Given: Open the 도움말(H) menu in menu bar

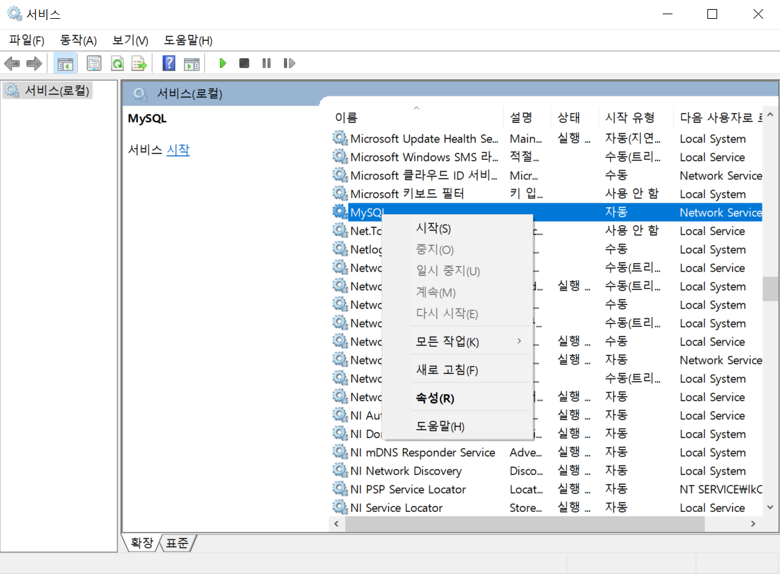Looking at the screenshot, I should coord(188,40).
